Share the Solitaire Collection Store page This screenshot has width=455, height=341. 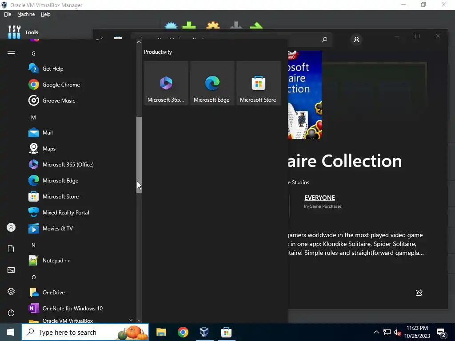pyautogui.click(x=419, y=293)
